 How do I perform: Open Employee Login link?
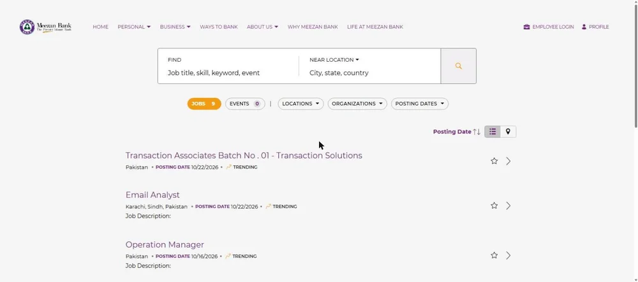tap(549, 27)
